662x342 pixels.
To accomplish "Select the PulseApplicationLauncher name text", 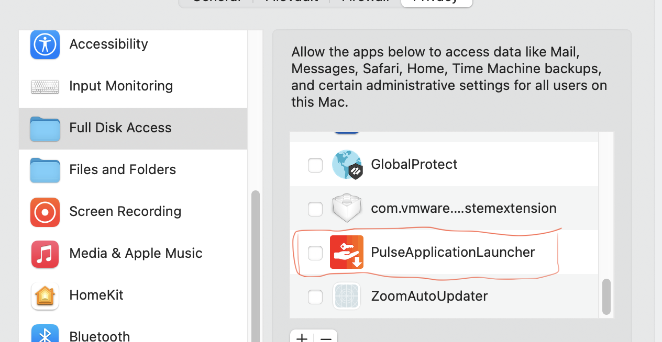I will (x=453, y=253).
